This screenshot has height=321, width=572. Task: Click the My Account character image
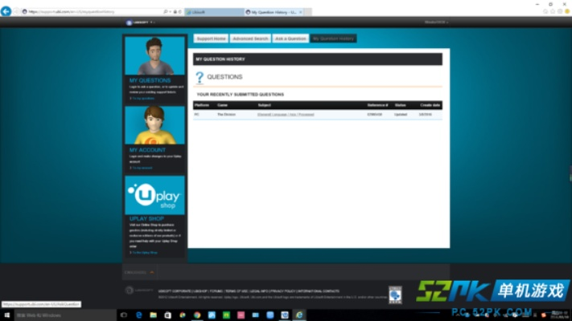[154, 126]
